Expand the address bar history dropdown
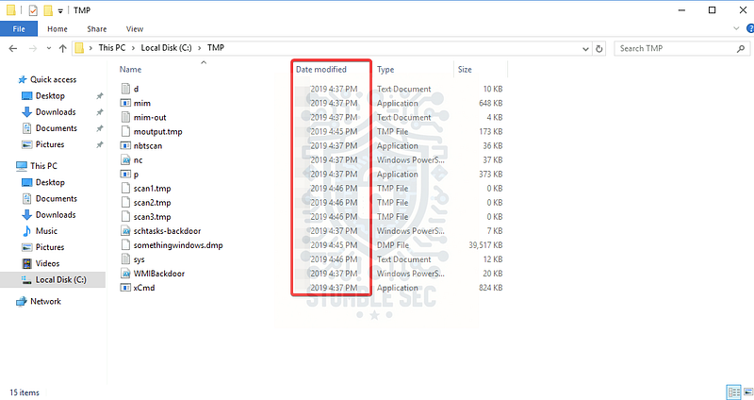Viewport: 754px width, 400px height. click(x=585, y=49)
